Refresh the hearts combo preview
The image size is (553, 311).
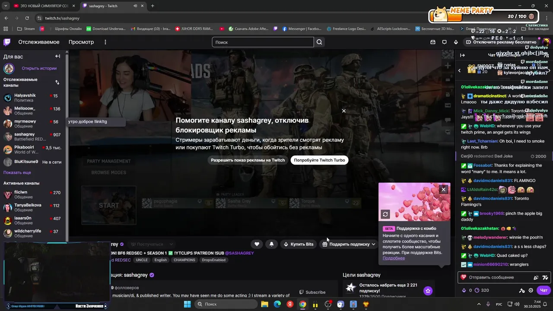[385, 214]
